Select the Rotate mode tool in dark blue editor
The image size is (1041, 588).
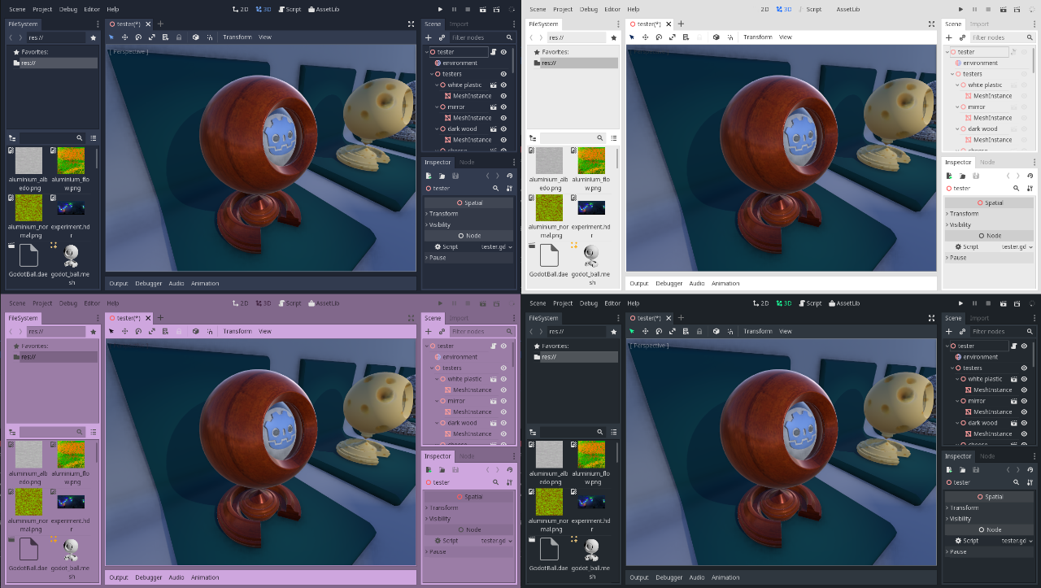(x=138, y=37)
